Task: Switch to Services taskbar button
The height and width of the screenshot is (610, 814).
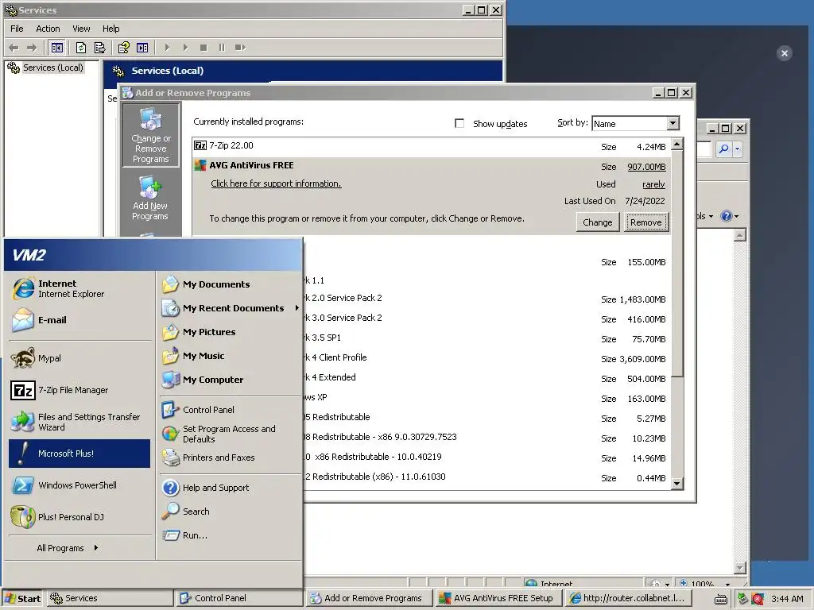Action: click(110, 598)
